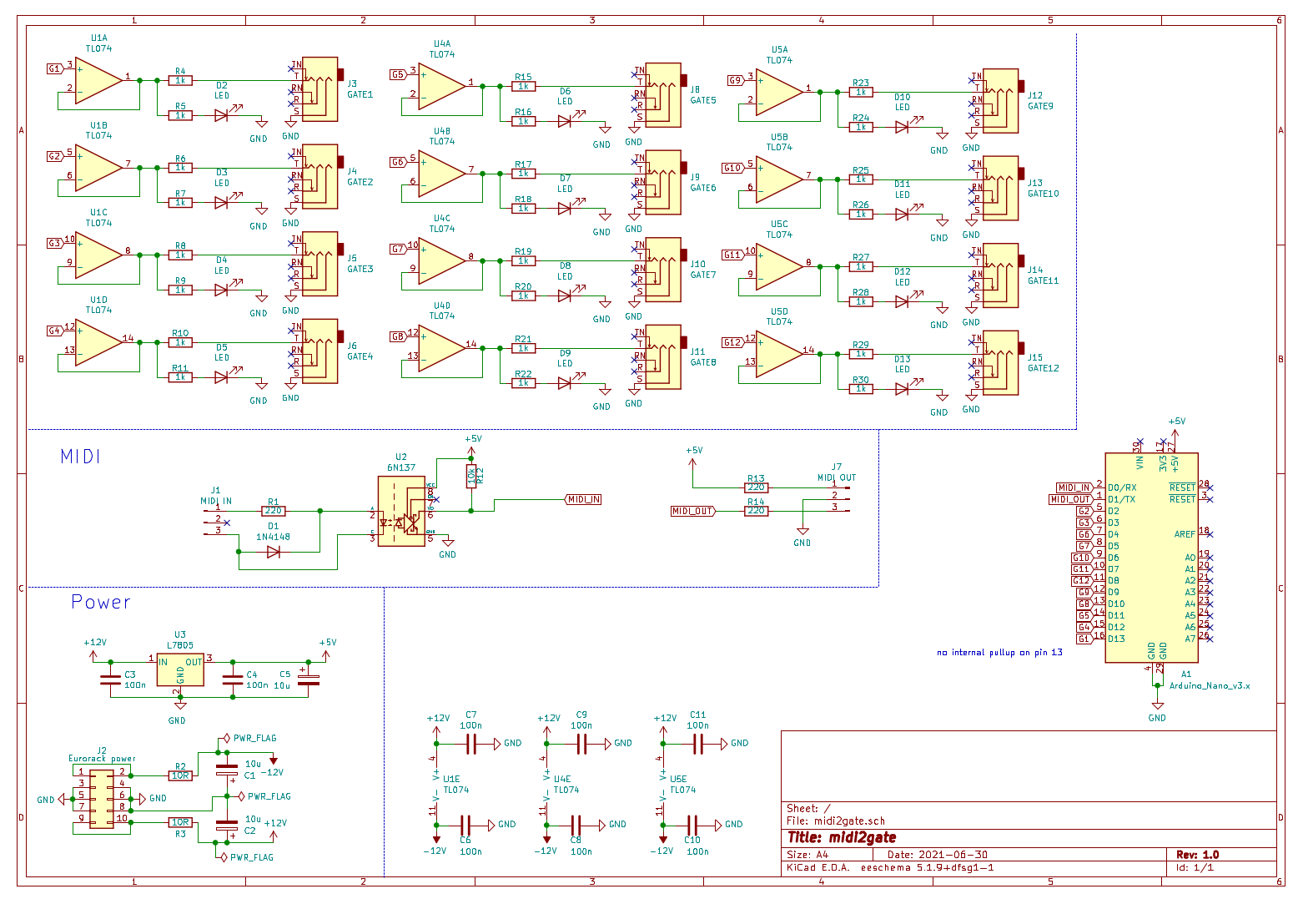This screenshot has height=899, width=1293.
Task: Select the U2 6N137 optocoupler symbol
Action: [401, 511]
